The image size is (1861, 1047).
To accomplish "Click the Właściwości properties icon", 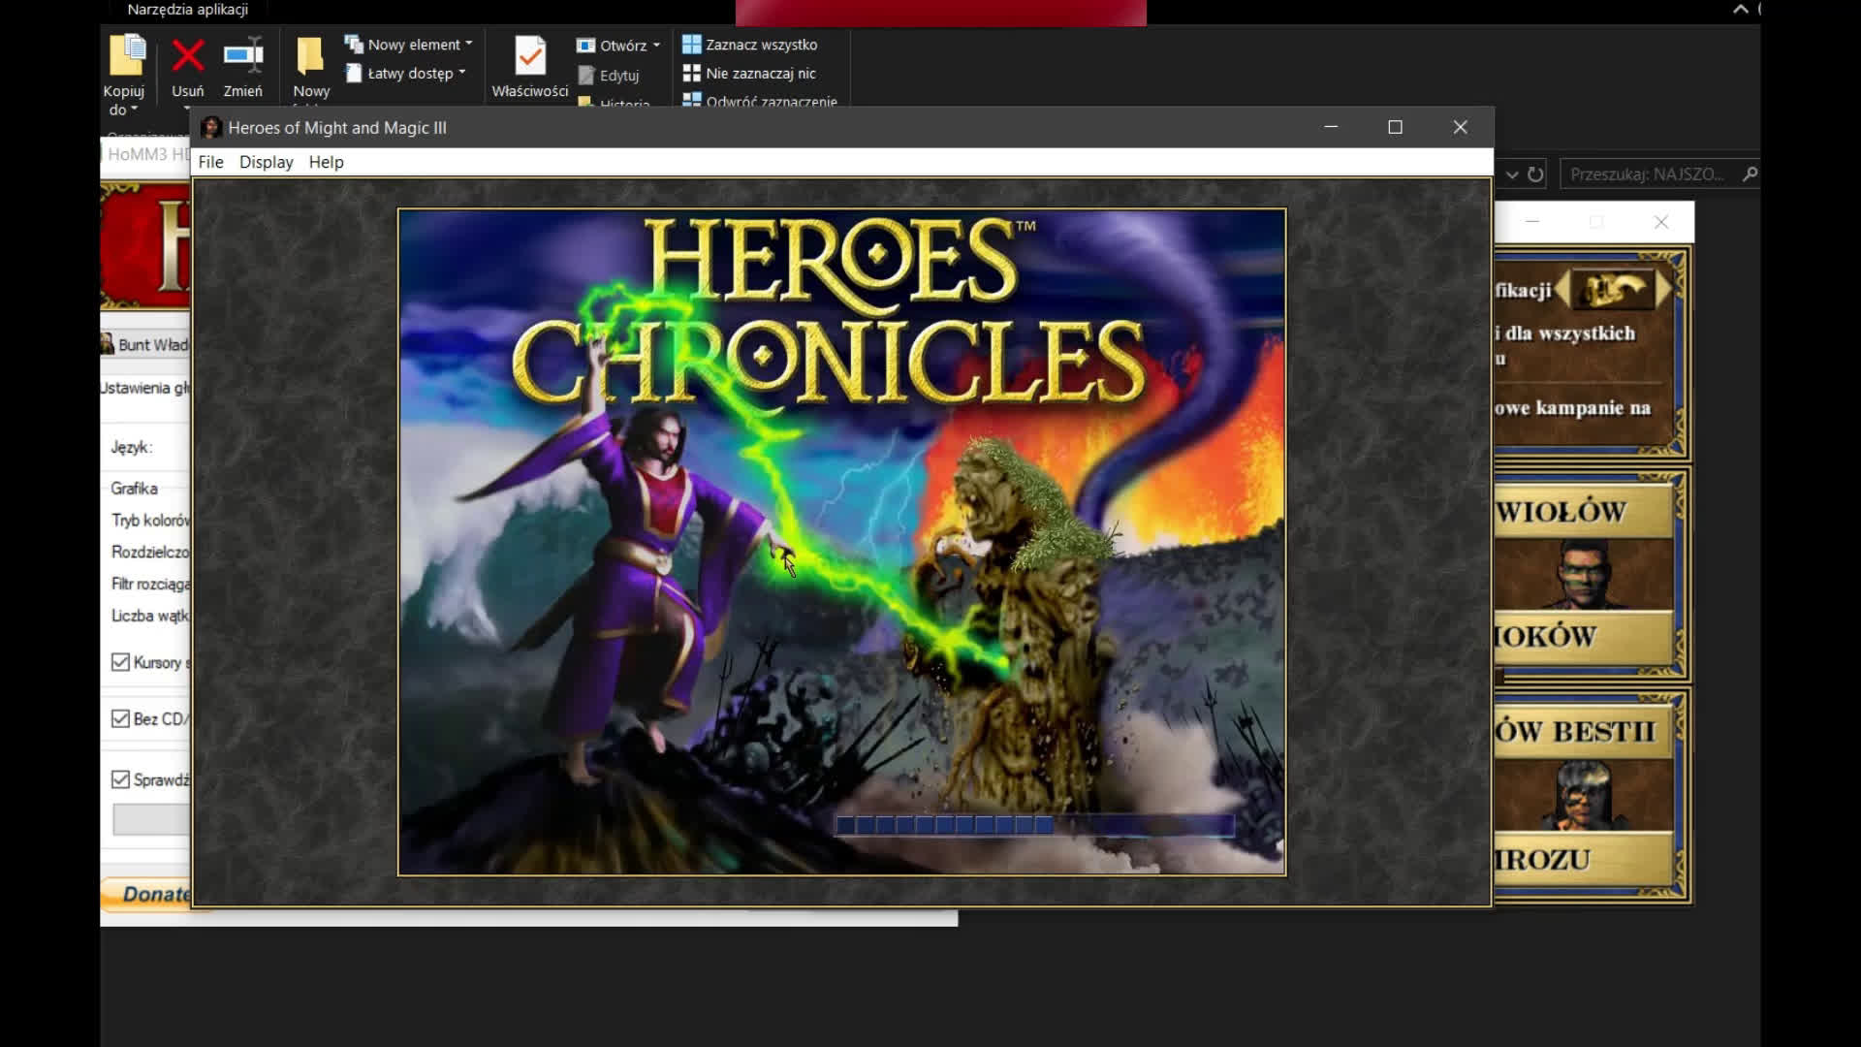I will [530, 56].
